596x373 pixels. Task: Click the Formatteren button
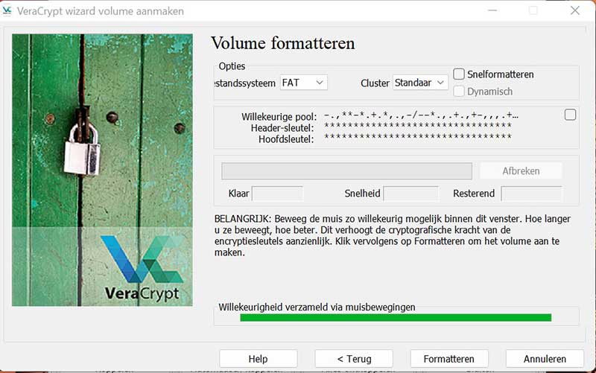point(449,359)
